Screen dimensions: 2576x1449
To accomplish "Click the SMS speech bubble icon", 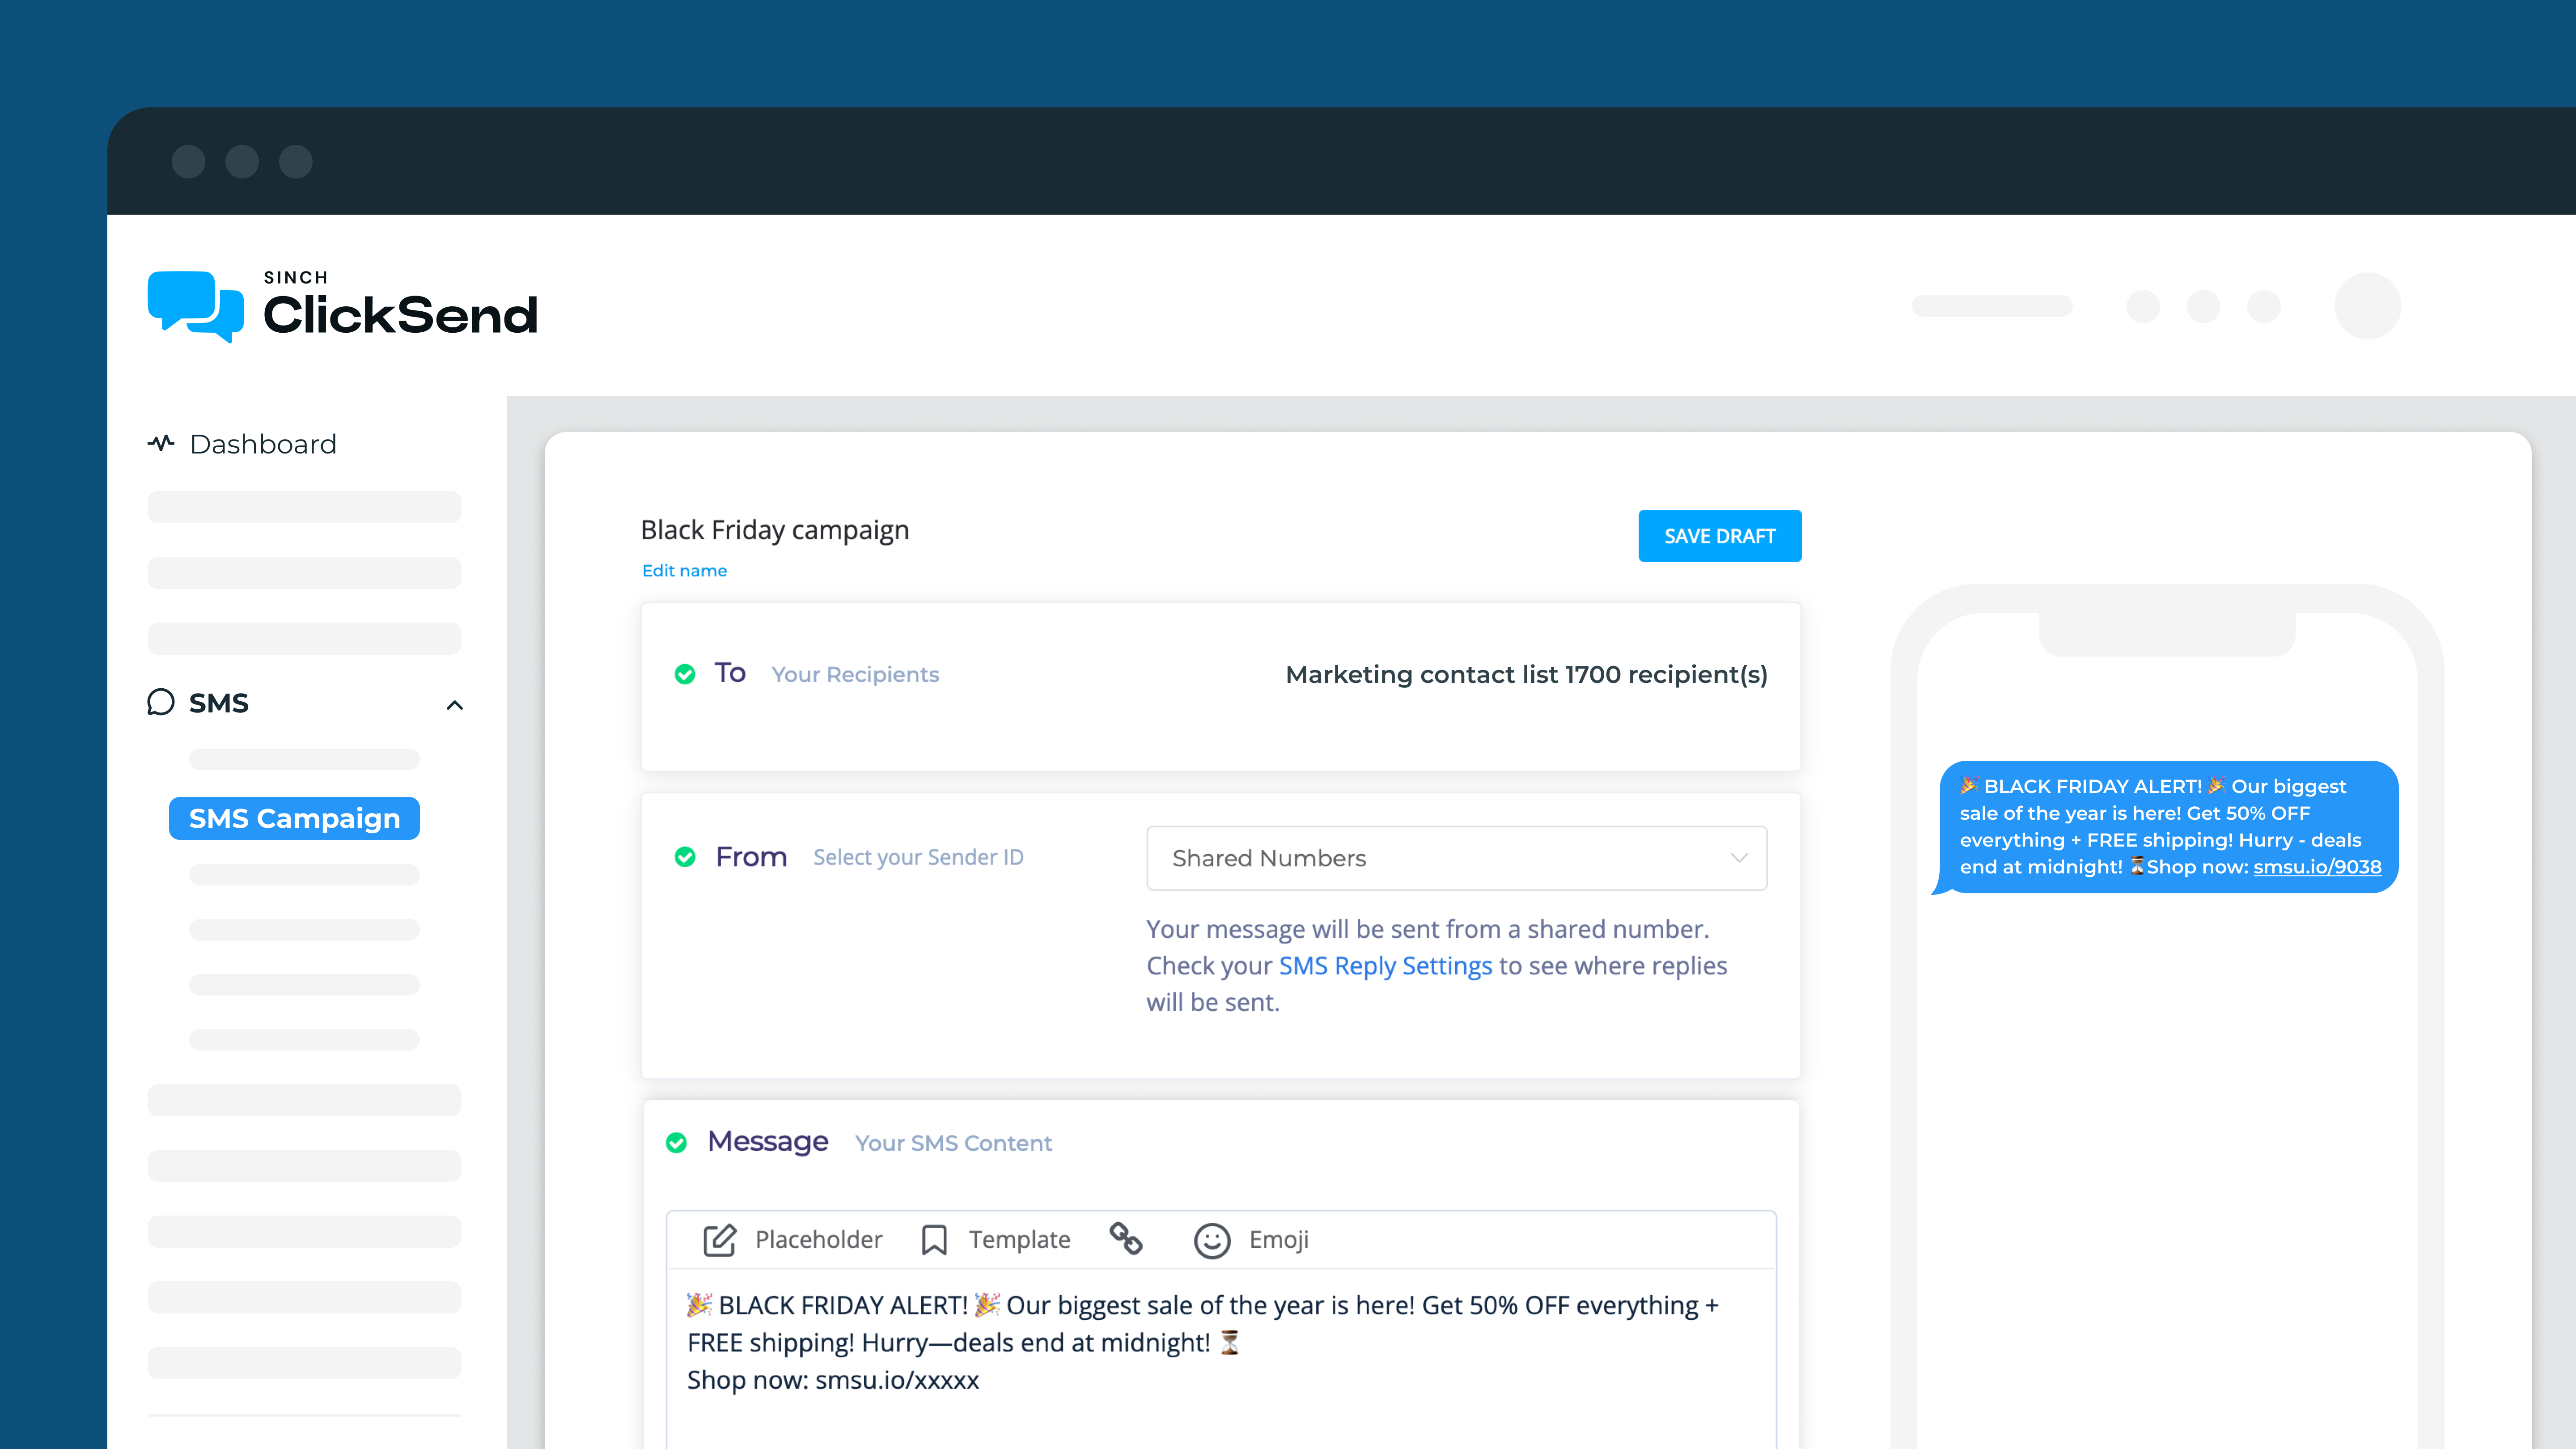I will [161, 702].
